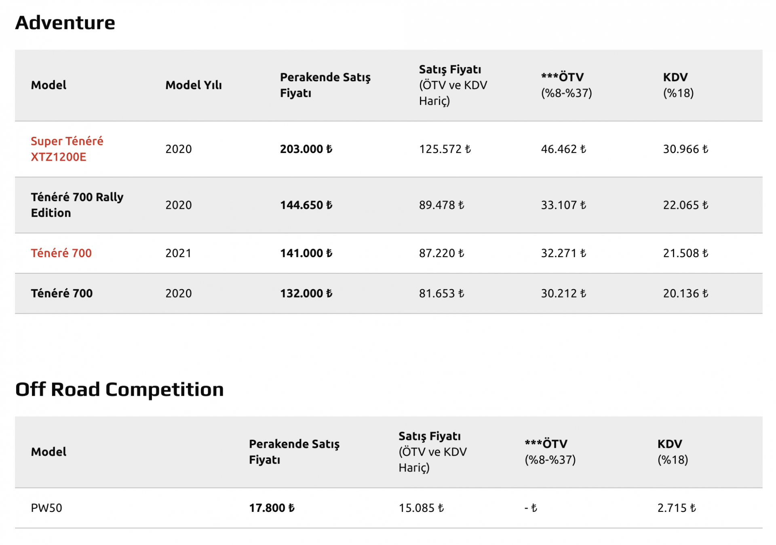Click the 141.000 ₺ retail price
This screenshot has width=776, height=545.
click(306, 253)
